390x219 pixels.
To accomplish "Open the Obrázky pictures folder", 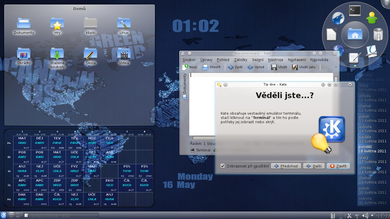I will tap(24, 53).
